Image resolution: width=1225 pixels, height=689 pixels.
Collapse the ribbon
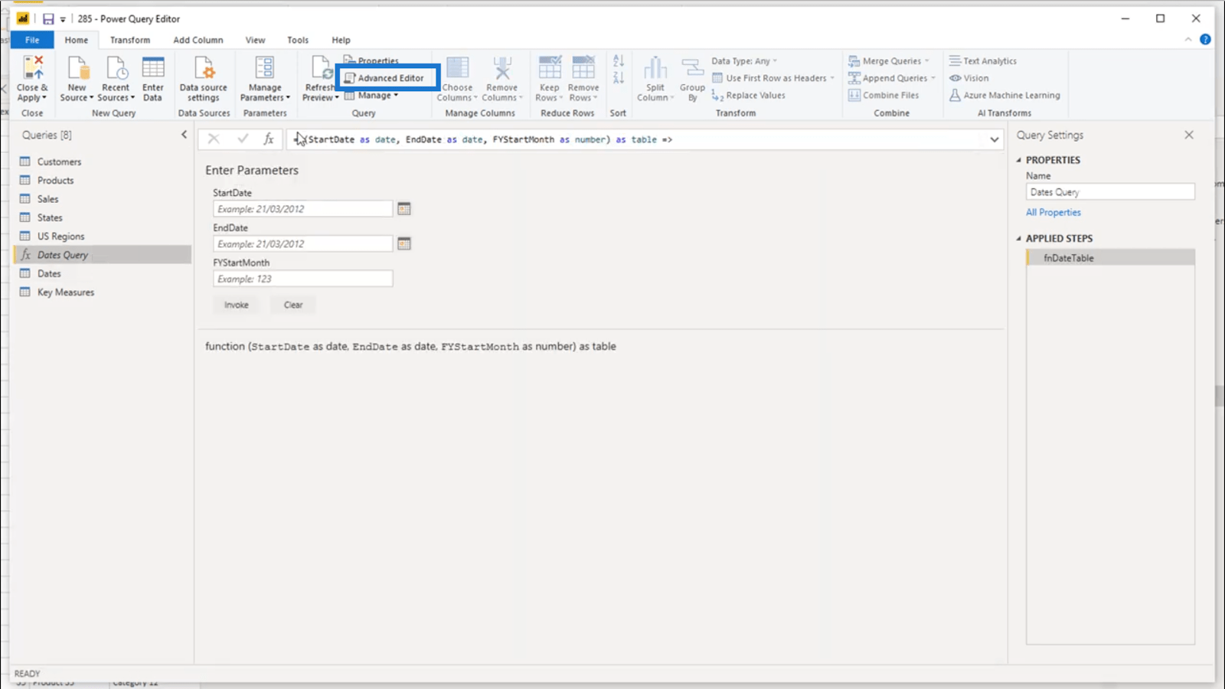[1188, 39]
